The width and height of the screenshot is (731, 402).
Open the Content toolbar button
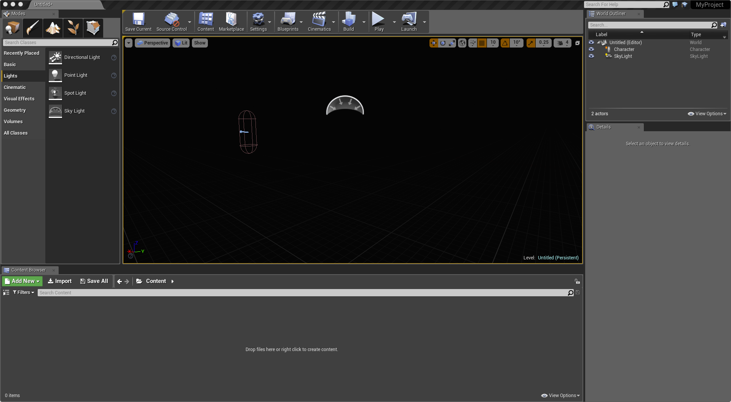point(206,22)
